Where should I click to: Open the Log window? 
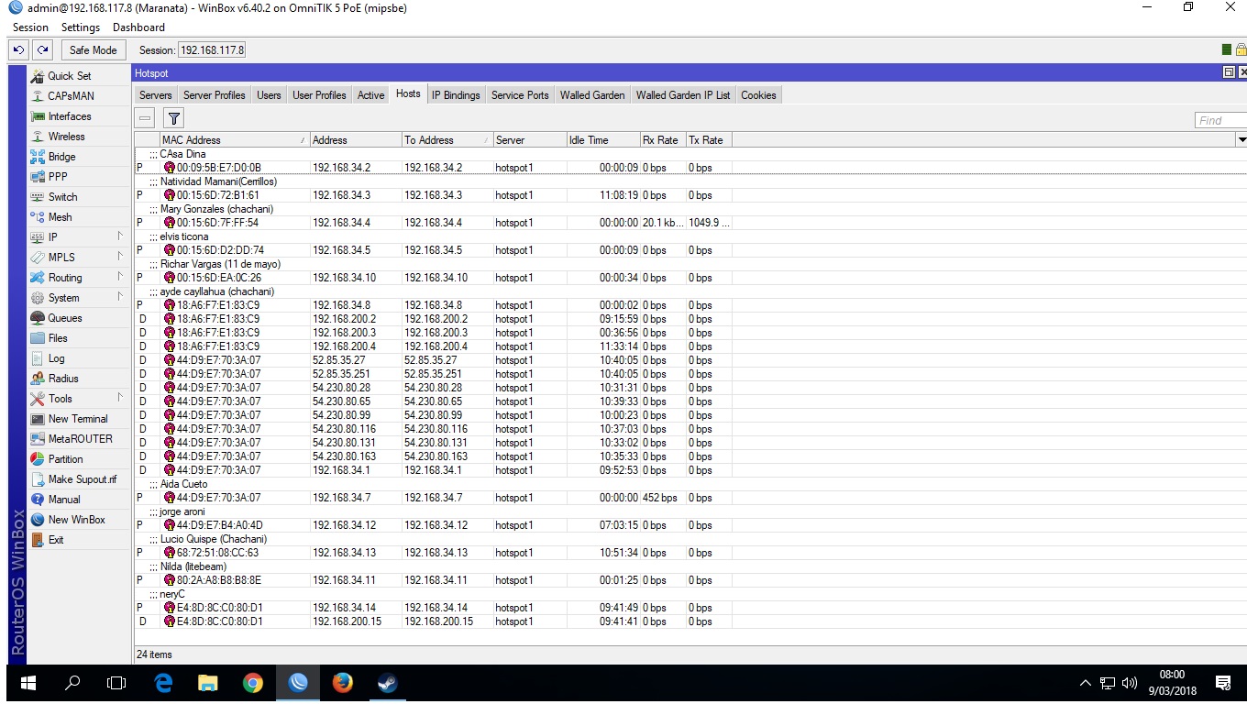point(56,358)
